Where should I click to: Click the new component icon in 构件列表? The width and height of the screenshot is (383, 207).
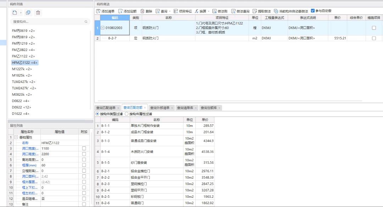[x=15, y=12]
